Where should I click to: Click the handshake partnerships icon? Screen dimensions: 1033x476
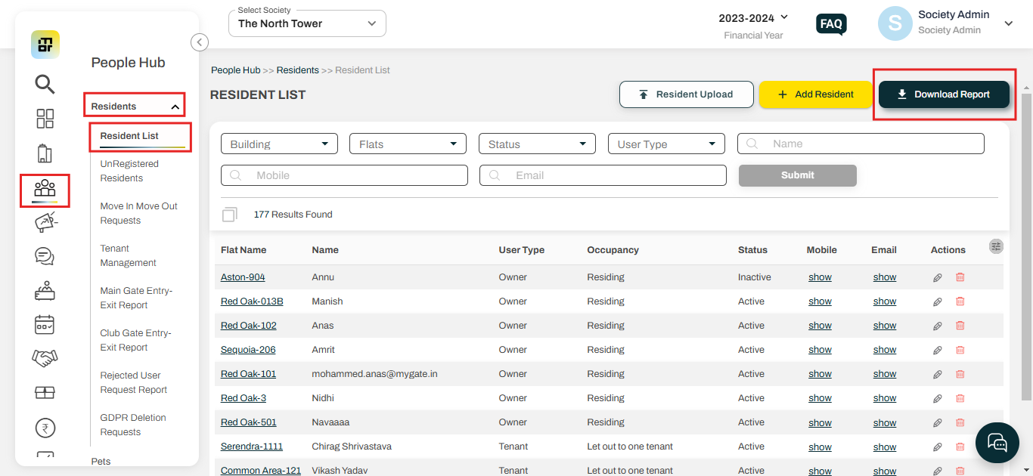pos(45,358)
